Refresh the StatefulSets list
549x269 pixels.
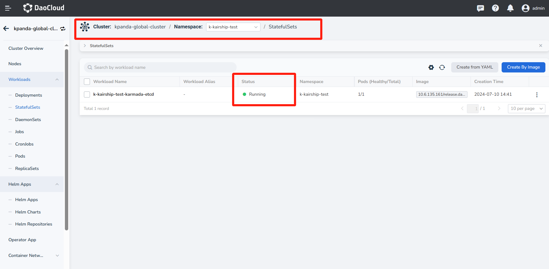coord(442,67)
